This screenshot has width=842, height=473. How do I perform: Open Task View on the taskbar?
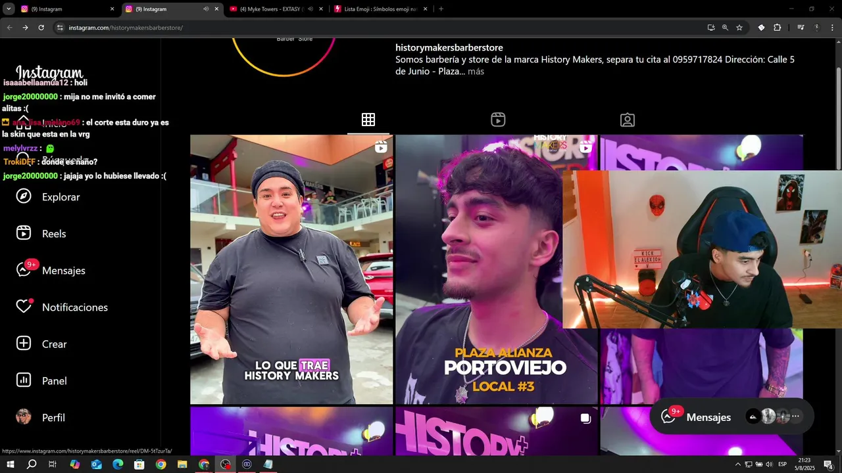tap(53, 464)
